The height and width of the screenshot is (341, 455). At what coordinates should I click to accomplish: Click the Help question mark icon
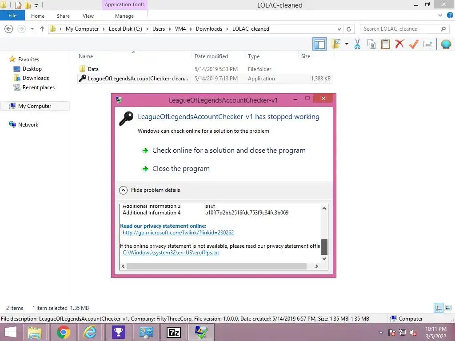450,16
